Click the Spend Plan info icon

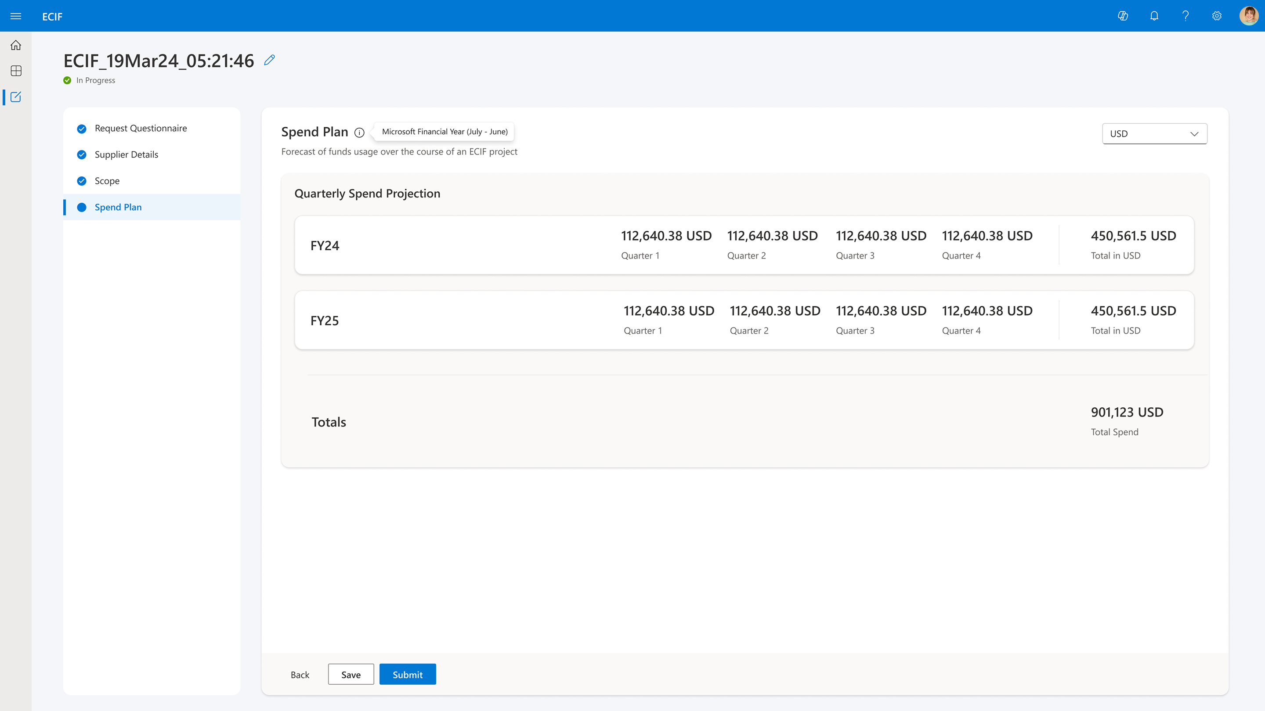point(359,133)
